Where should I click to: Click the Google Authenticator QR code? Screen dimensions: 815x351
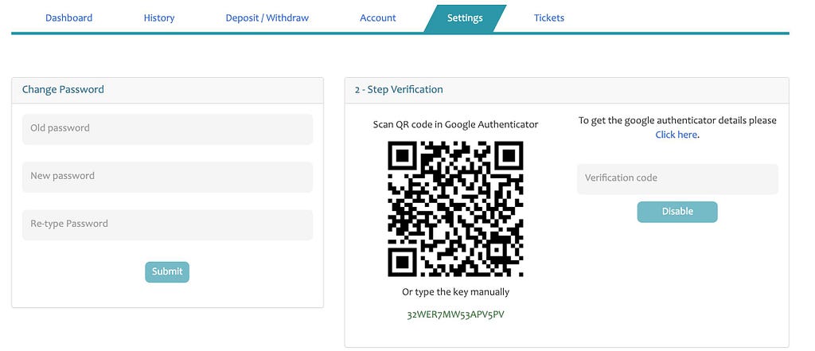tap(455, 209)
